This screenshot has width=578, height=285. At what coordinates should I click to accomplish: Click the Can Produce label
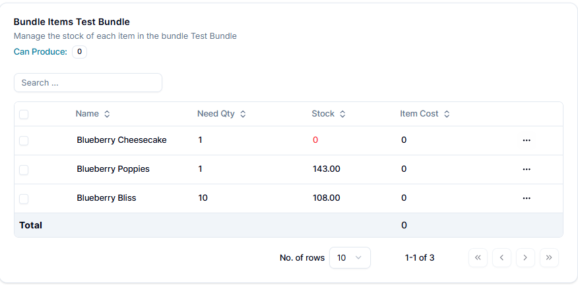click(40, 52)
